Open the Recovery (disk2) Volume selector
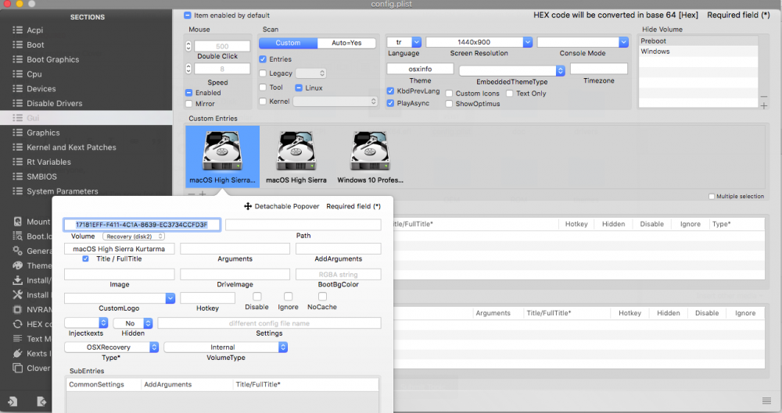782x413 pixels. click(x=133, y=237)
